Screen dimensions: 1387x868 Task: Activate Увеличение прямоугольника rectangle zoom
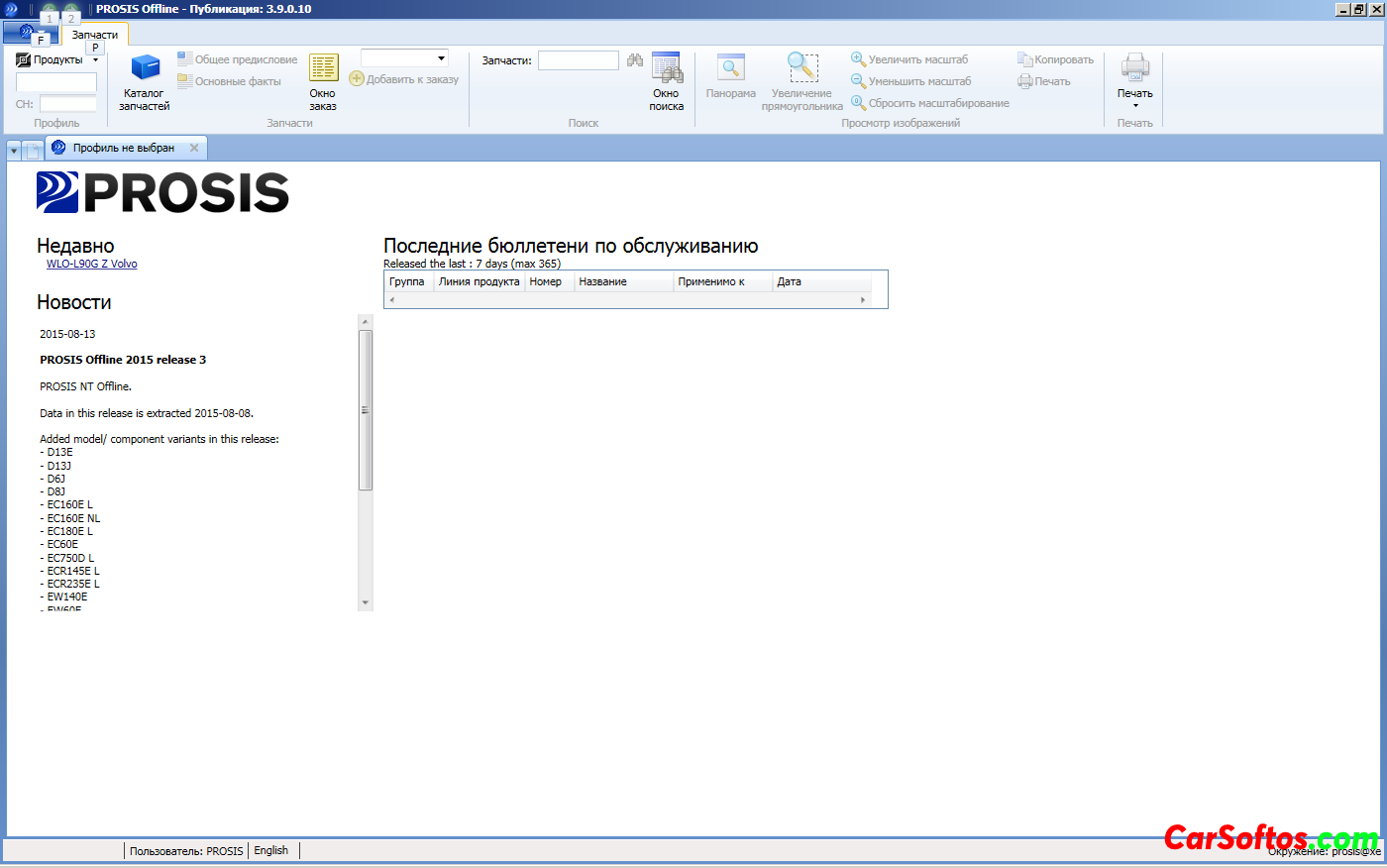[x=802, y=81]
